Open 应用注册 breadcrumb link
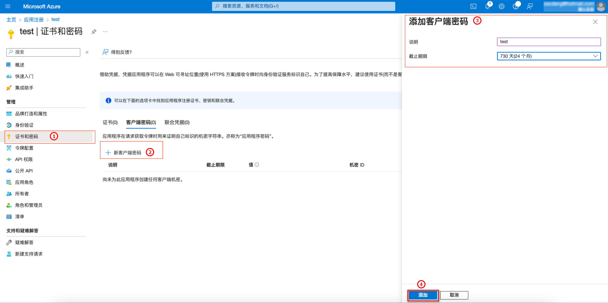This screenshot has width=608, height=303. (x=34, y=19)
